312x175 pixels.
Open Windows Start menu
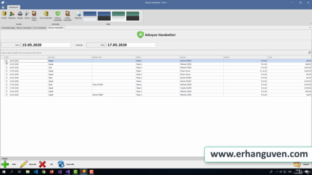tap(4, 172)
